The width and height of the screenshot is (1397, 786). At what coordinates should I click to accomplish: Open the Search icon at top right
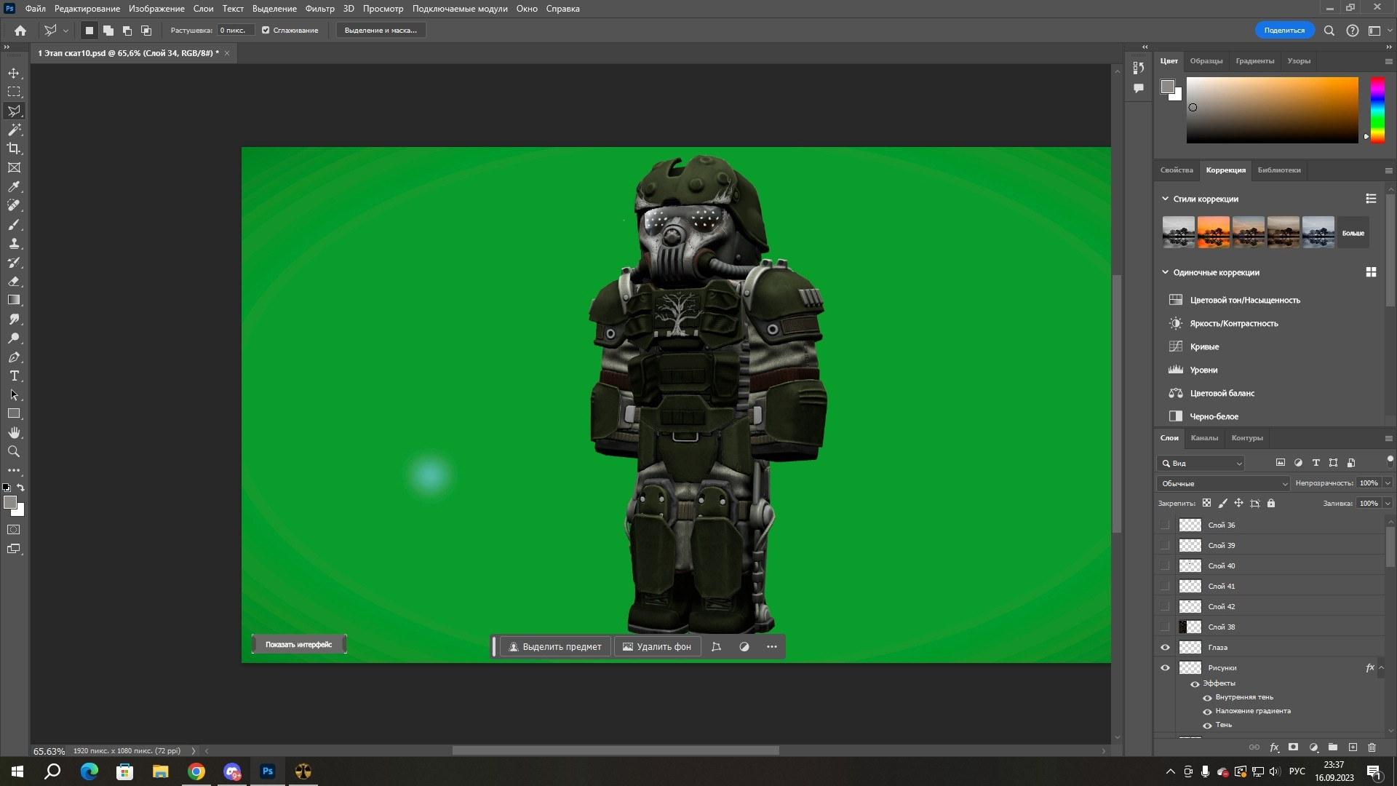(1329, 31)
